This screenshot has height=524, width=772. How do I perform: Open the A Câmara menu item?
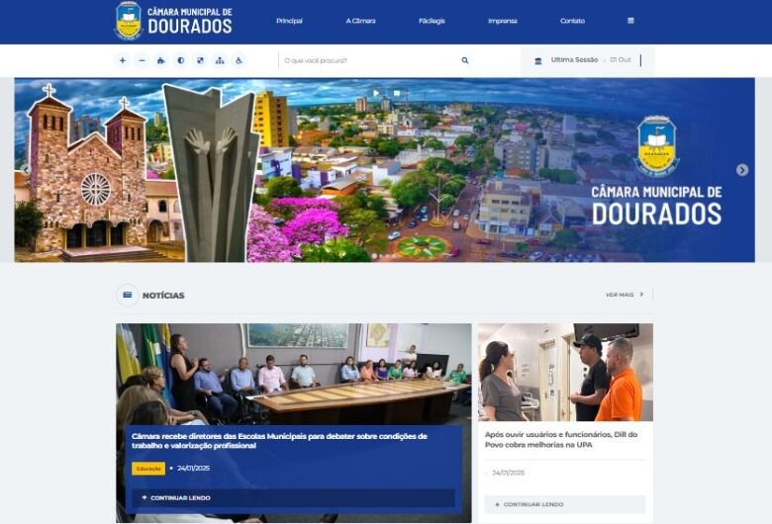[360, 21]
